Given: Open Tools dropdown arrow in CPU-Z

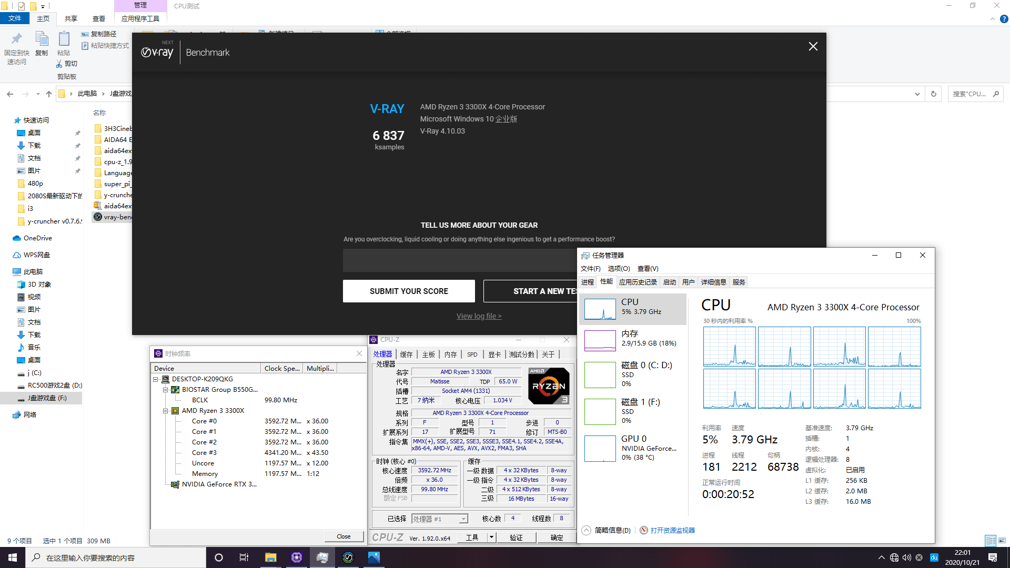Looking at the screenshot, I should 492,537.
